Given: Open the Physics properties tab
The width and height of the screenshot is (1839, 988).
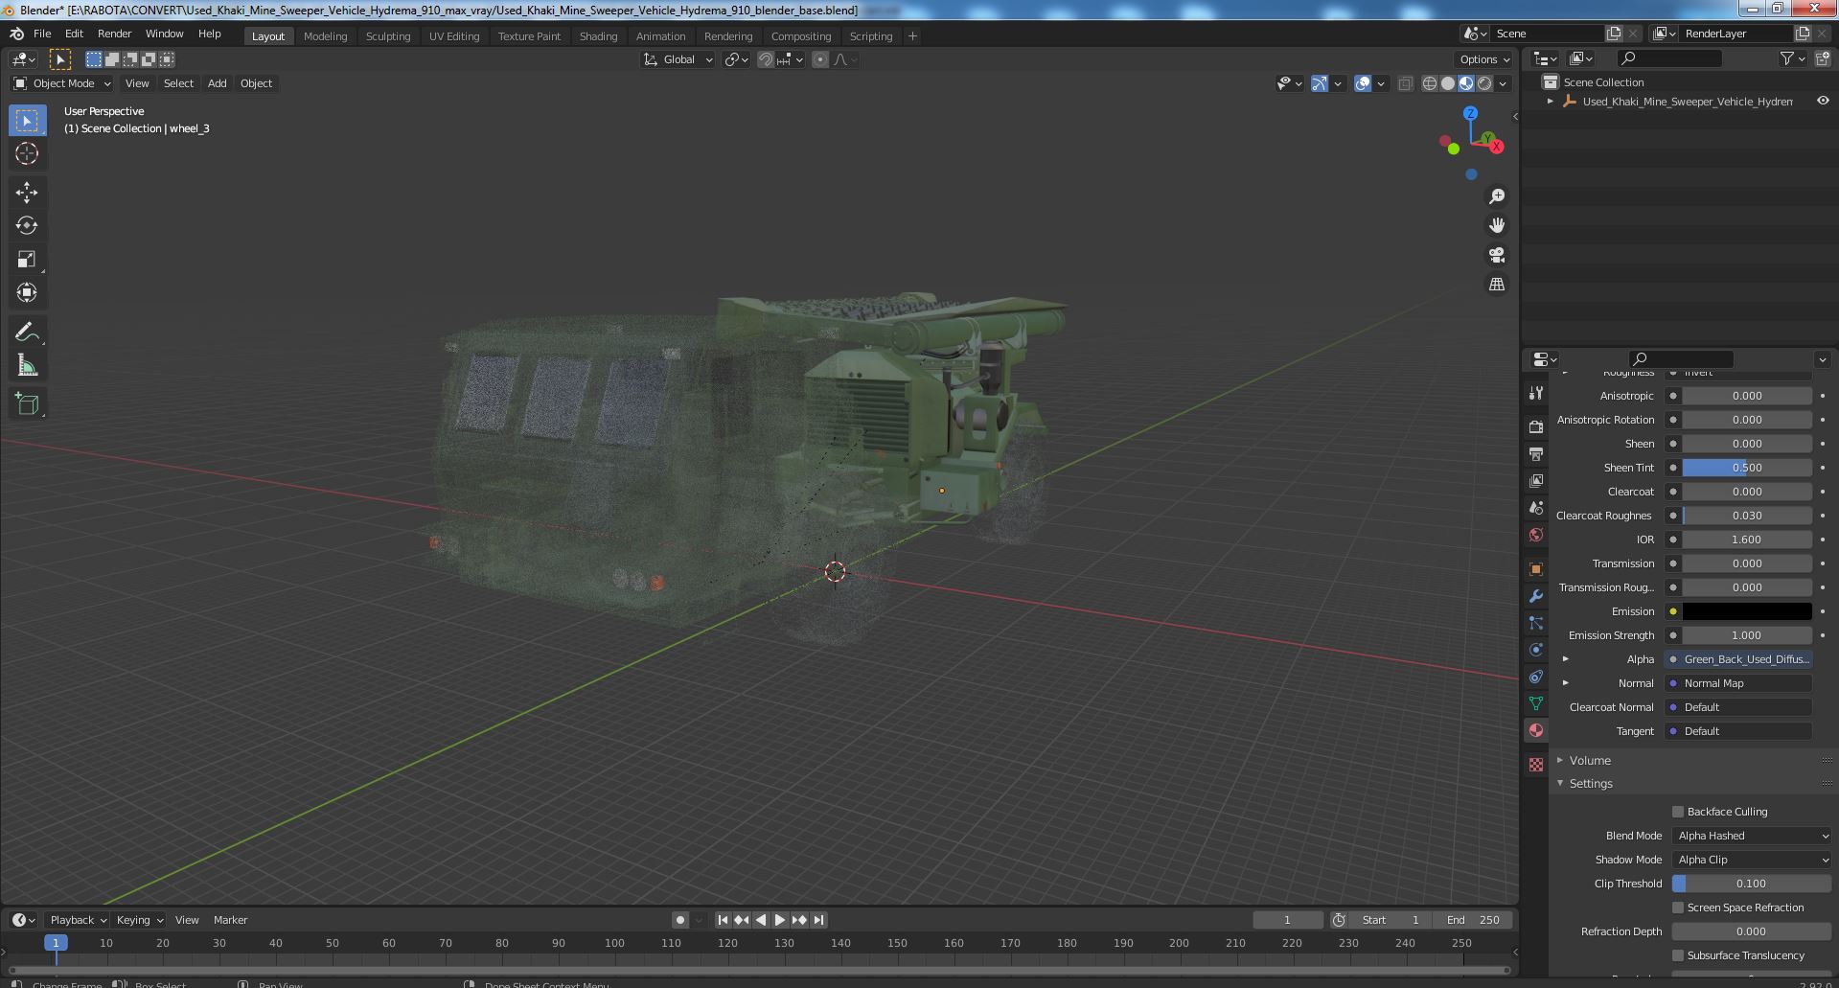Looking at the screenshot, I should [x=1536, y=650].
